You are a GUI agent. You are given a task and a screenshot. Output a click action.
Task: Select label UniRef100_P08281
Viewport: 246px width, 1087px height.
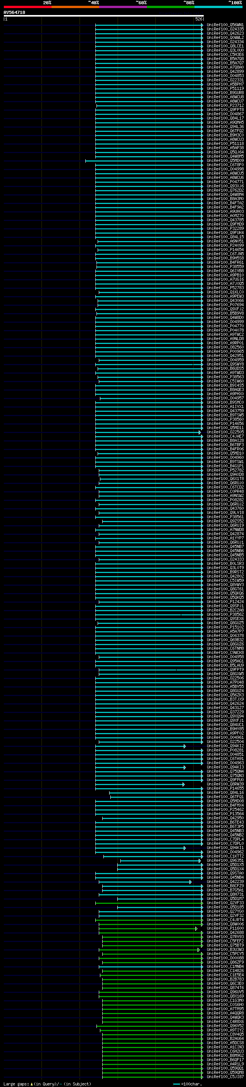tap(225, 751)
